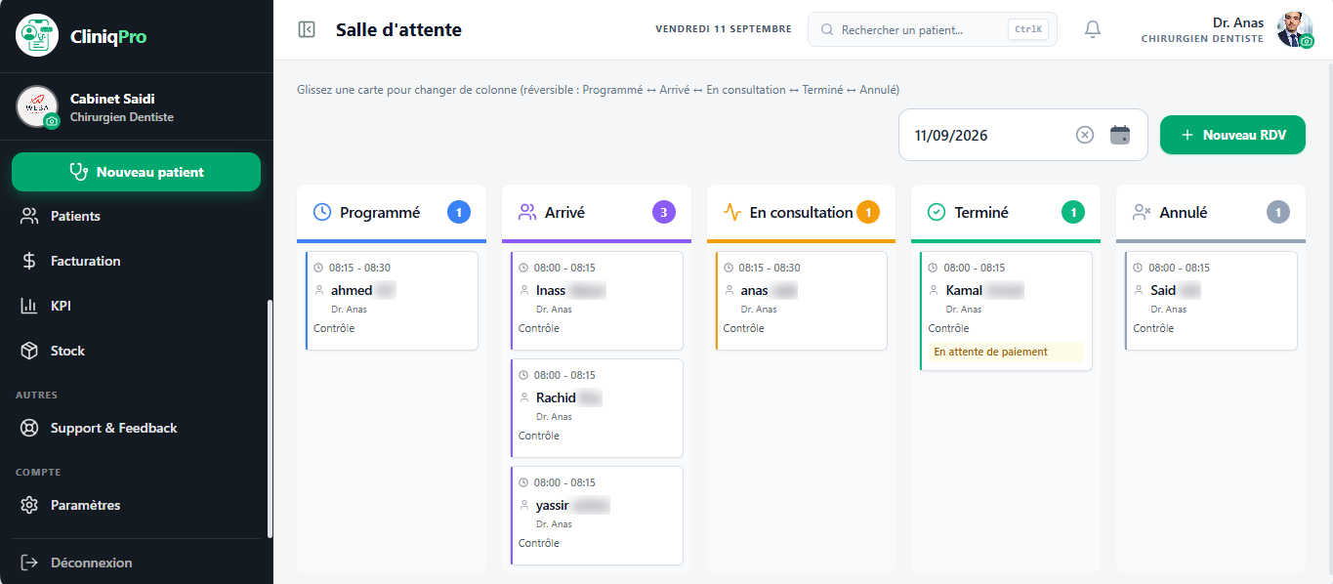Select Kamal's card in Terminé
Viewport: 1333px width, 584px height.
[1006, 311]
